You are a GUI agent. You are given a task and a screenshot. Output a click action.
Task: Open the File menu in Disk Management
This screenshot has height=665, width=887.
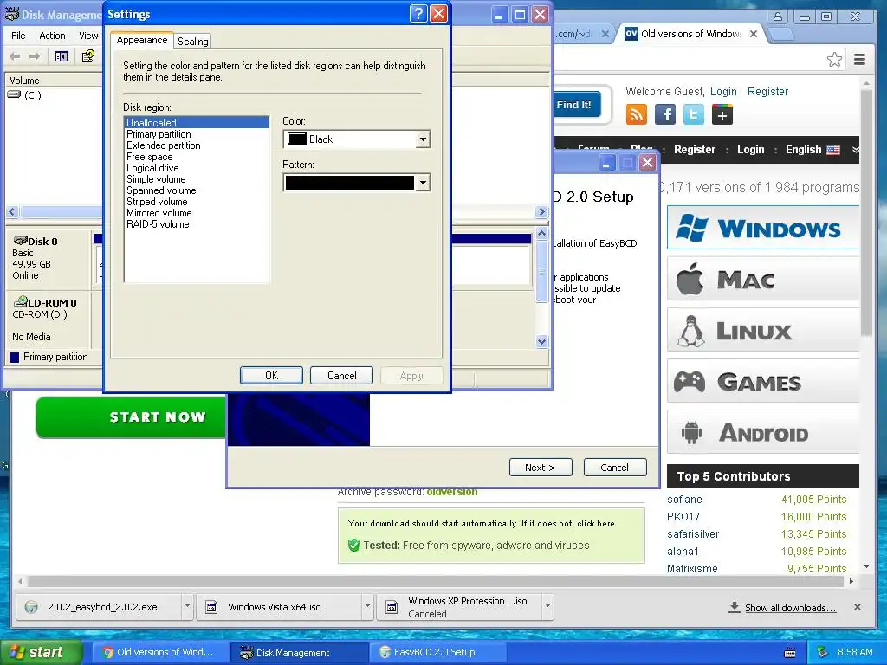[x=18, y=36]
